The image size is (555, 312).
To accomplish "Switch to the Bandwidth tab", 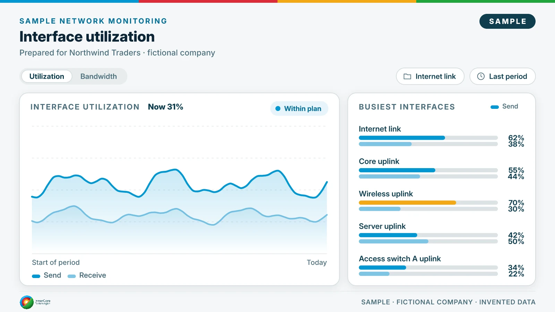I will point(99,76).
